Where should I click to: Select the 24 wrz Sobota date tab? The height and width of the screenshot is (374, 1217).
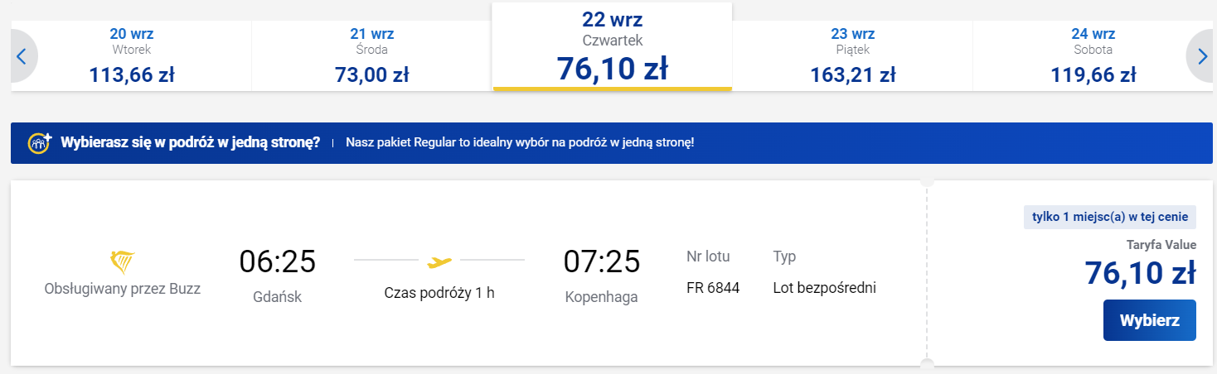(1091, 55)
